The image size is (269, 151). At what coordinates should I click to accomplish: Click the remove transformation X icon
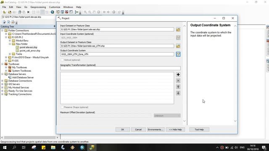pos(178,81)
